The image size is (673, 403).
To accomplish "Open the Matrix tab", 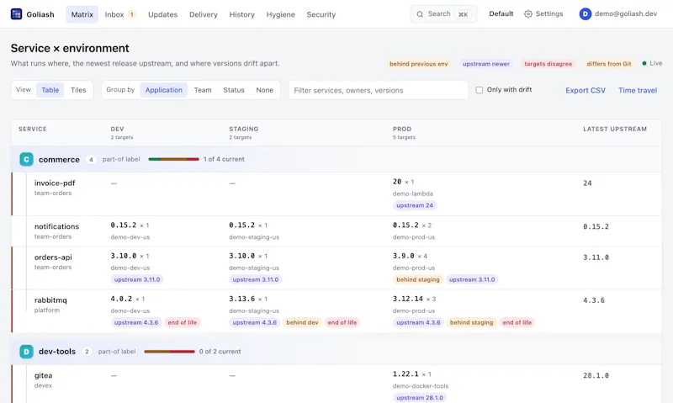I will click(x=82, y=14).
